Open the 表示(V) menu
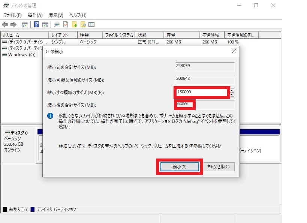This screenshot has height=223, width=307. 56,15
